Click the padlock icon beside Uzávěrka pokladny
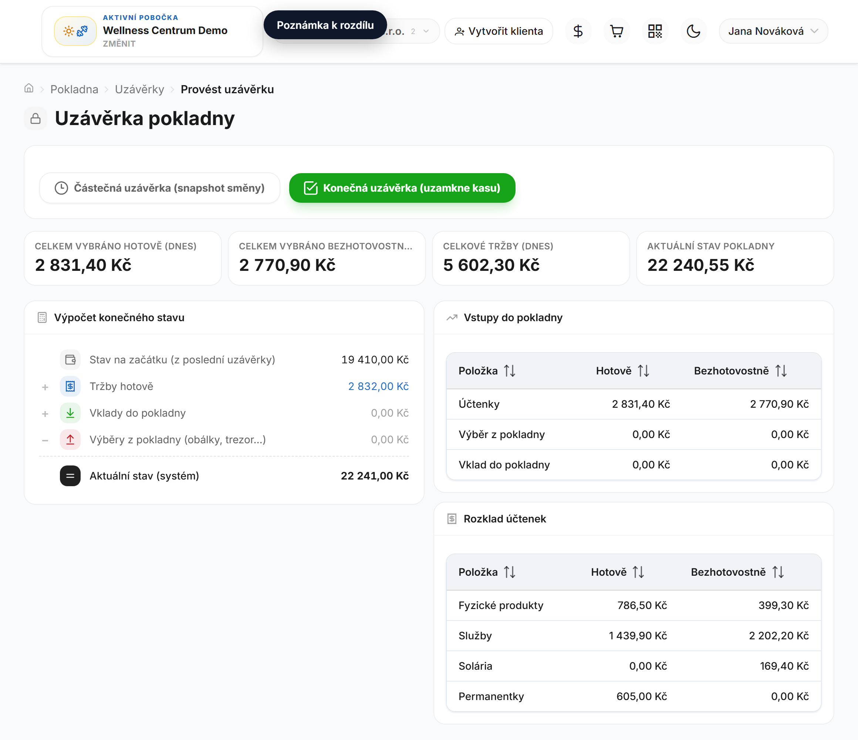Image resolution: width=858 pixels, height=740 pixels. click(36, 118)
